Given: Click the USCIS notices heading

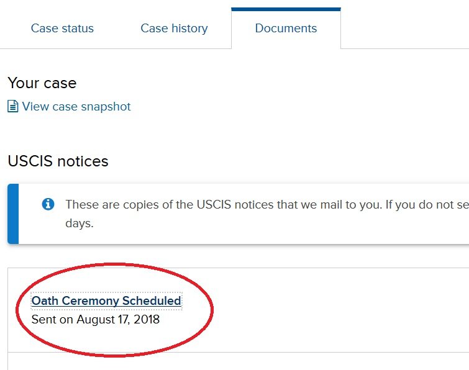Looking at the screenshot, I should point(58,161).
